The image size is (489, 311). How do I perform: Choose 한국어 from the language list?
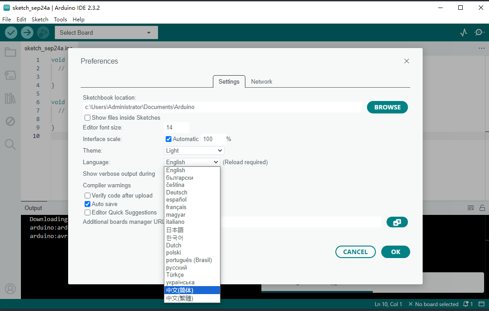(192, 238)
